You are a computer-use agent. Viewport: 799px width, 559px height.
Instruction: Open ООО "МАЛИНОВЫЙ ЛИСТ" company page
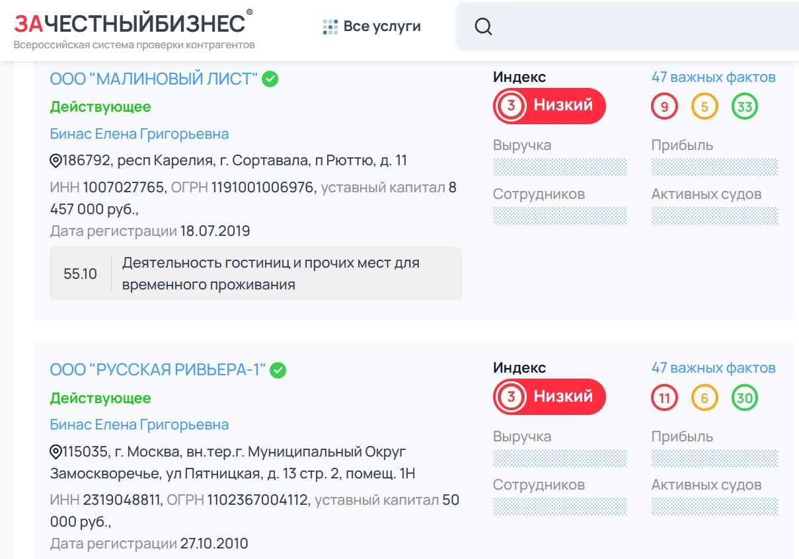coord(154,79)
